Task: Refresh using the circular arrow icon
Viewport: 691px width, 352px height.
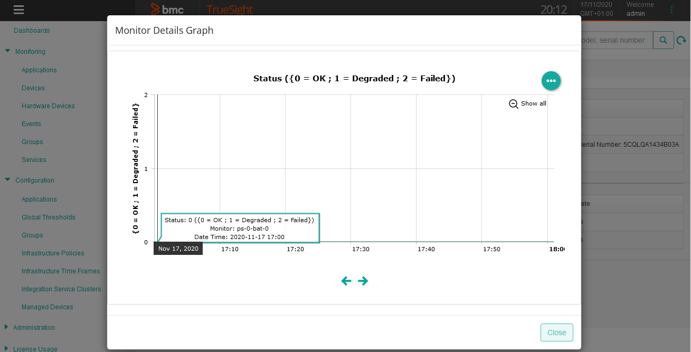Action: (681, 40)
